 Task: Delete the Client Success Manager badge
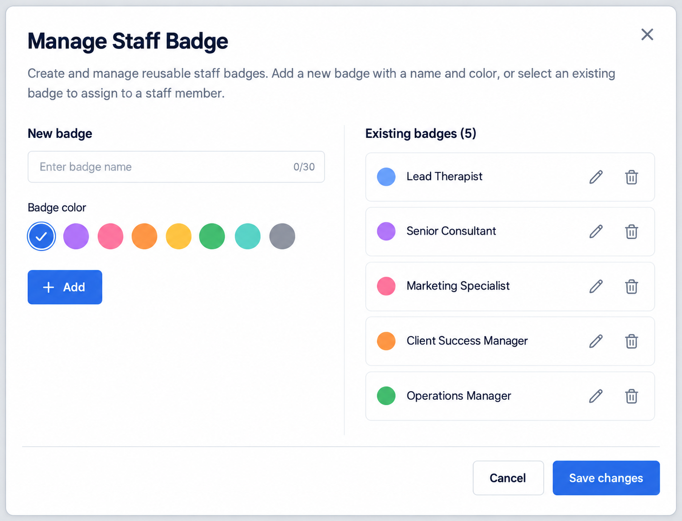[x=631, y=341]
